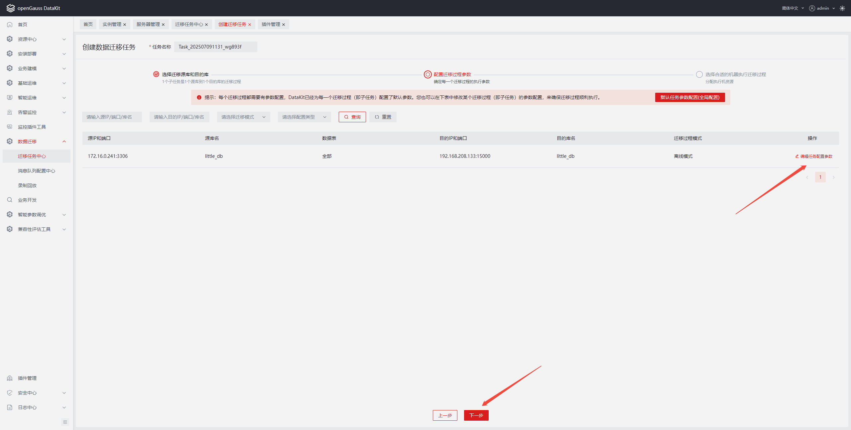
Task: Click the 业务开发 search icon in sidebar
Action: pyautogui.click(x=10, y=200)
